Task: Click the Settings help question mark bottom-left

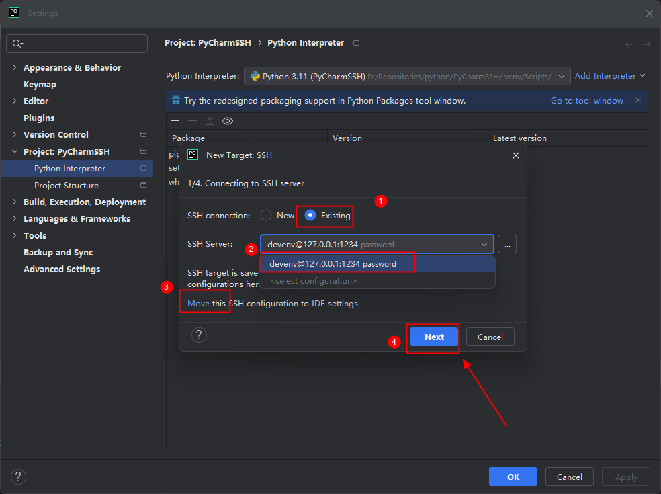Action: 18,477
